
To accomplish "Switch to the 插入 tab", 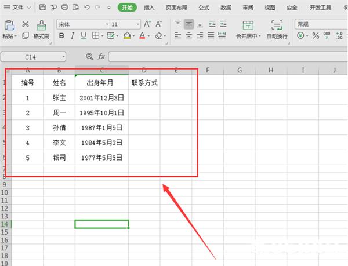I will (x=149, y=8).
